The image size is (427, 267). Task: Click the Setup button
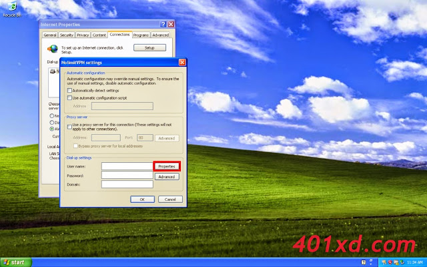149,47
